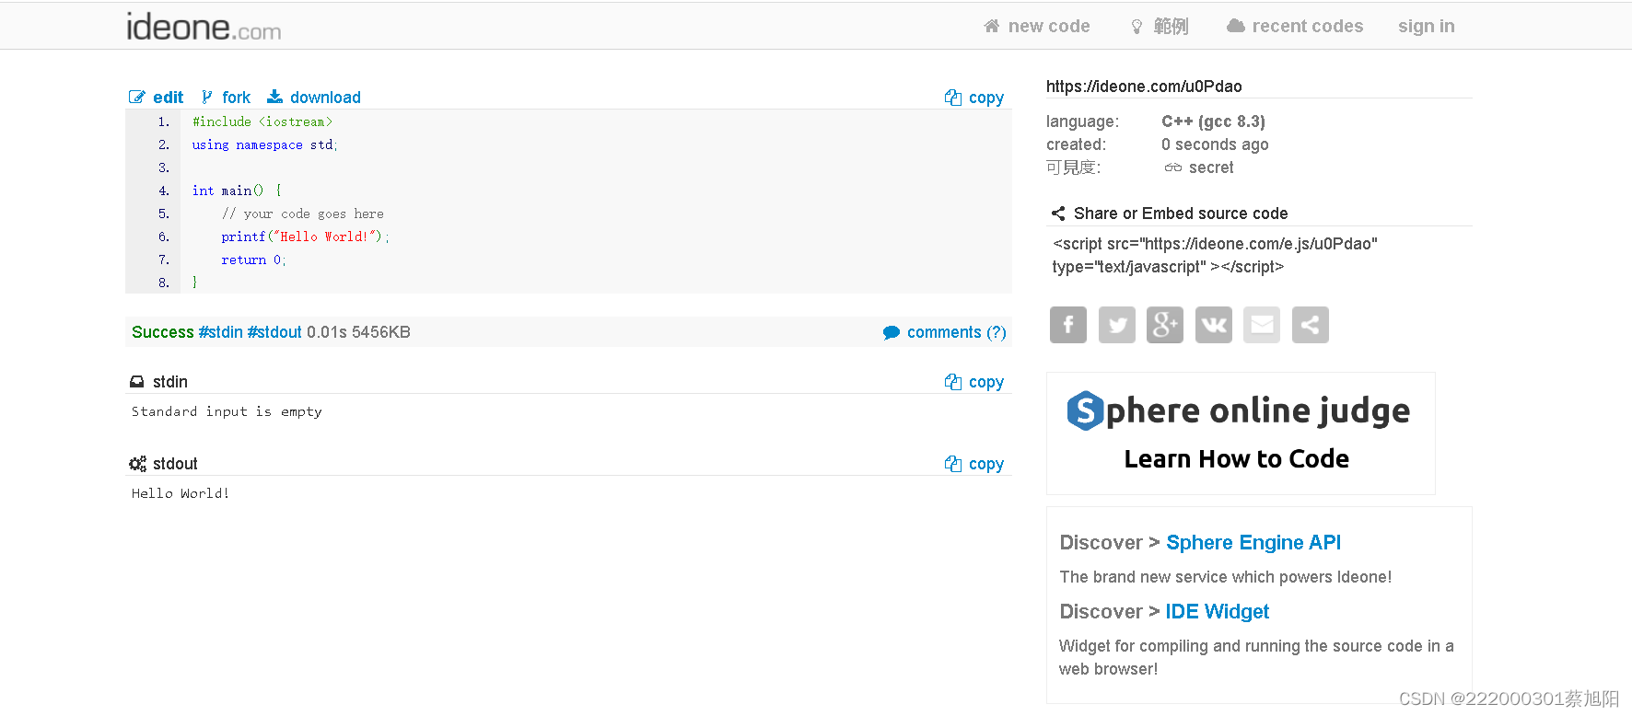The height and width of the screenshot is (716, 1632).
Task: Open the comments section
Action: [956, 332]
